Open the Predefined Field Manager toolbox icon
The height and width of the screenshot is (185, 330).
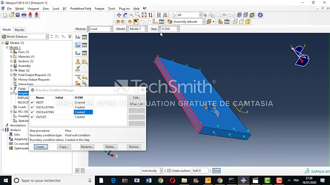click(84, 53)
